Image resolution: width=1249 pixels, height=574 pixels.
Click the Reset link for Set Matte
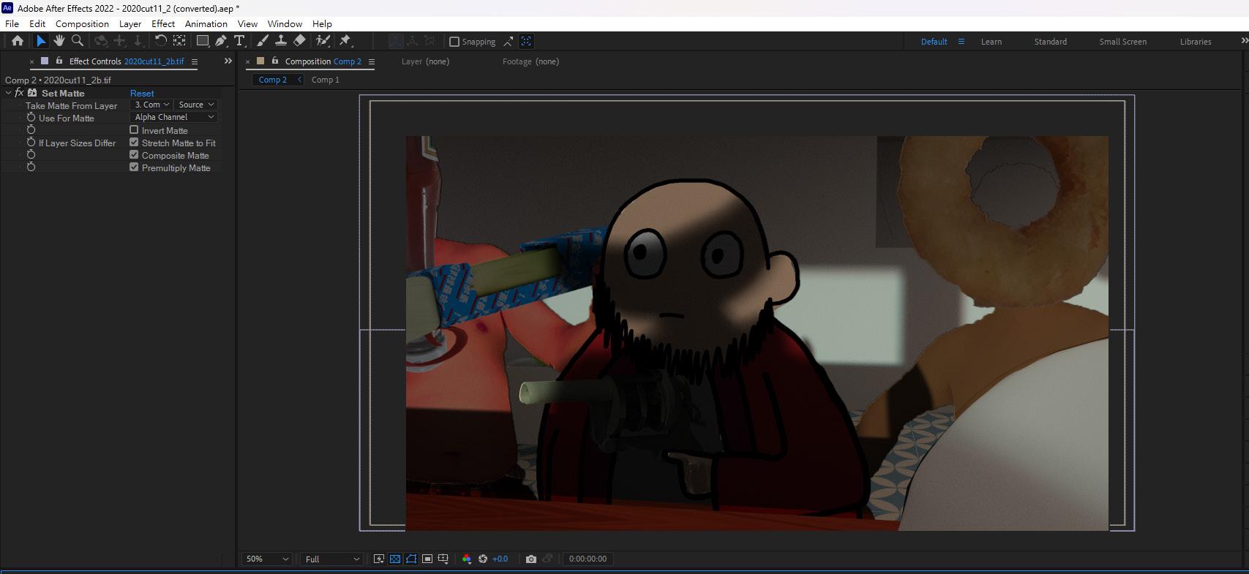[142, 93]
